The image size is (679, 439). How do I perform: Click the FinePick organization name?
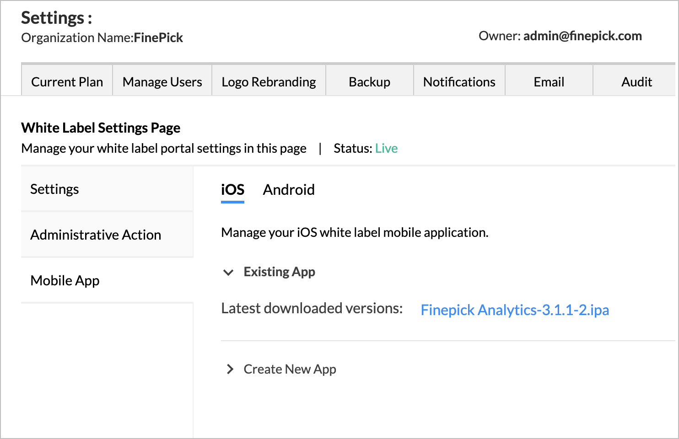coord(158,37)
